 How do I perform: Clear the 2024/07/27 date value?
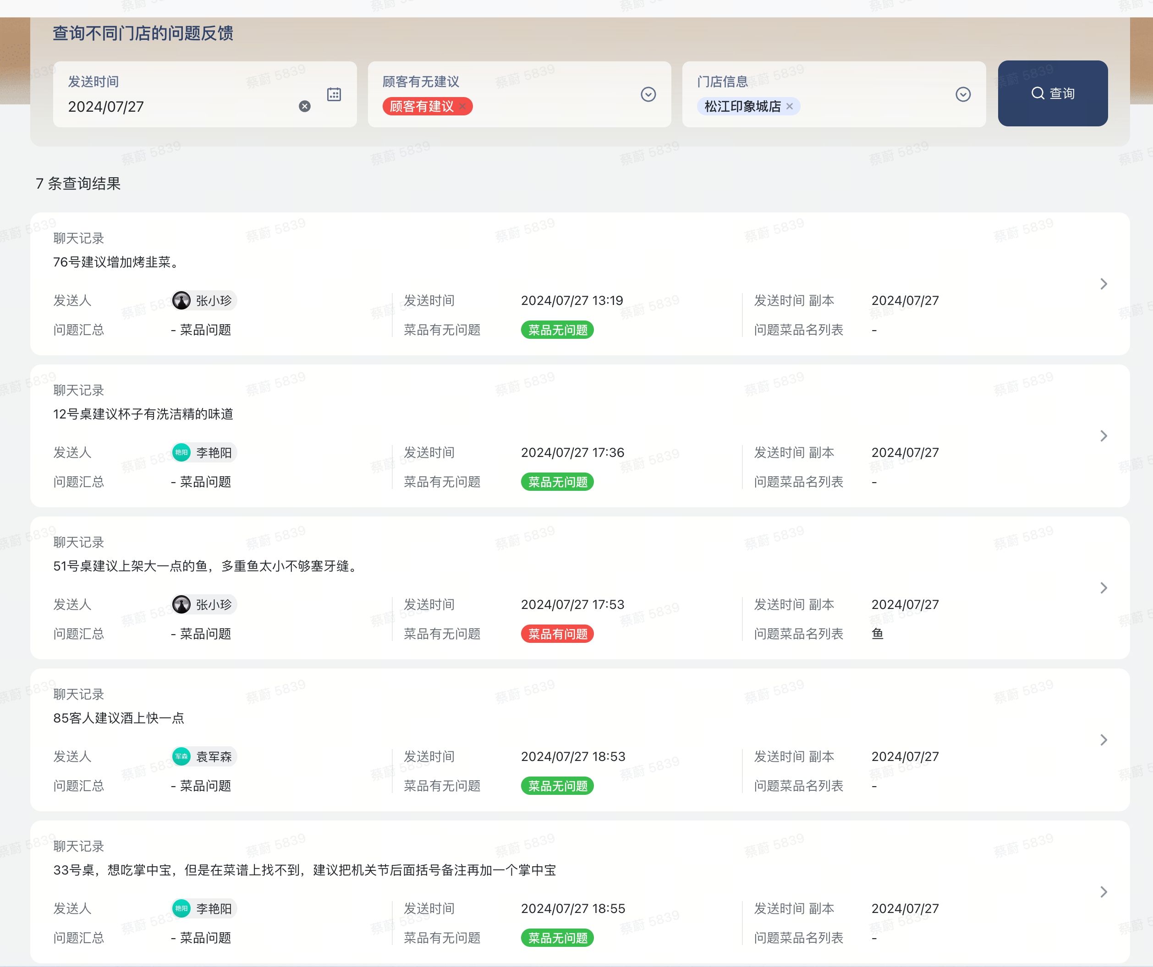tap(305, 106)
